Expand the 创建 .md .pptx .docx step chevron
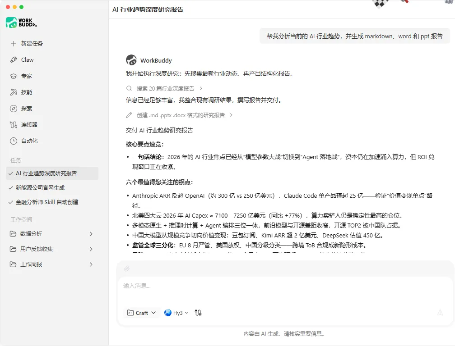The height and width of the screenshot is (346, 455). (231, 115)
